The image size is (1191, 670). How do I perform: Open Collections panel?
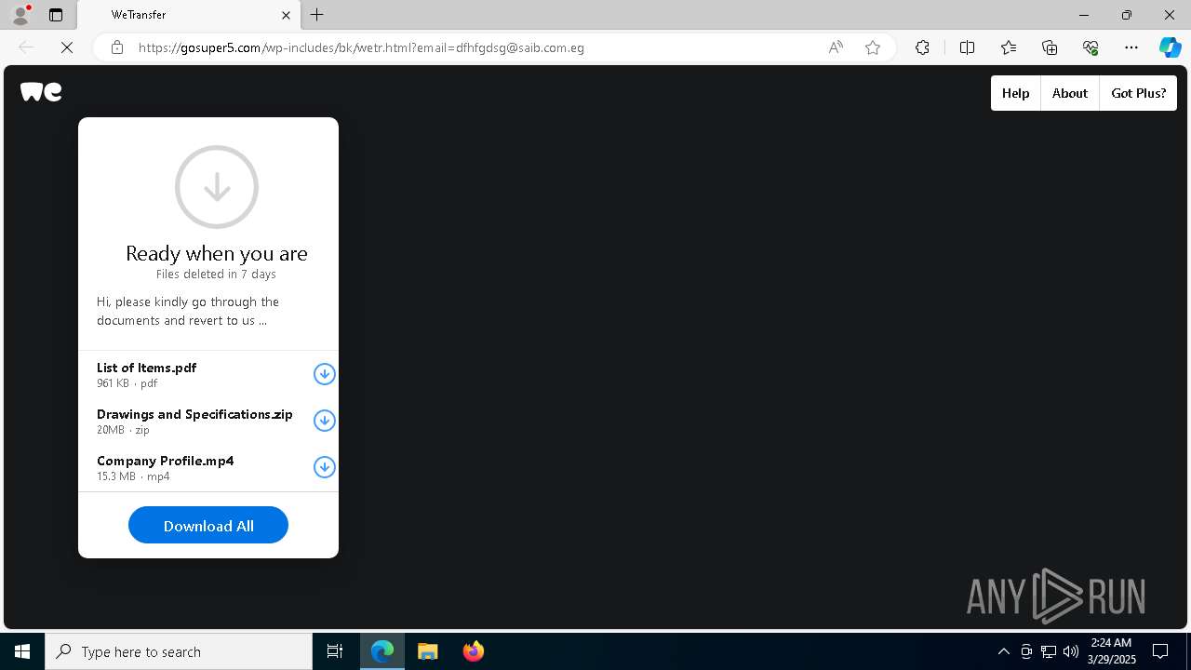coord(1050,47)
